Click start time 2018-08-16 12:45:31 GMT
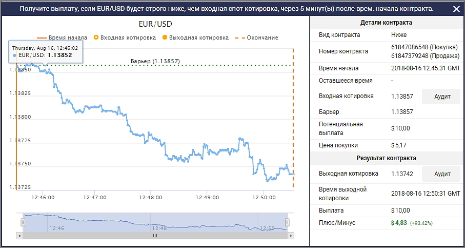The height and width of the screenshot is (248, 465). coord(426,68)
